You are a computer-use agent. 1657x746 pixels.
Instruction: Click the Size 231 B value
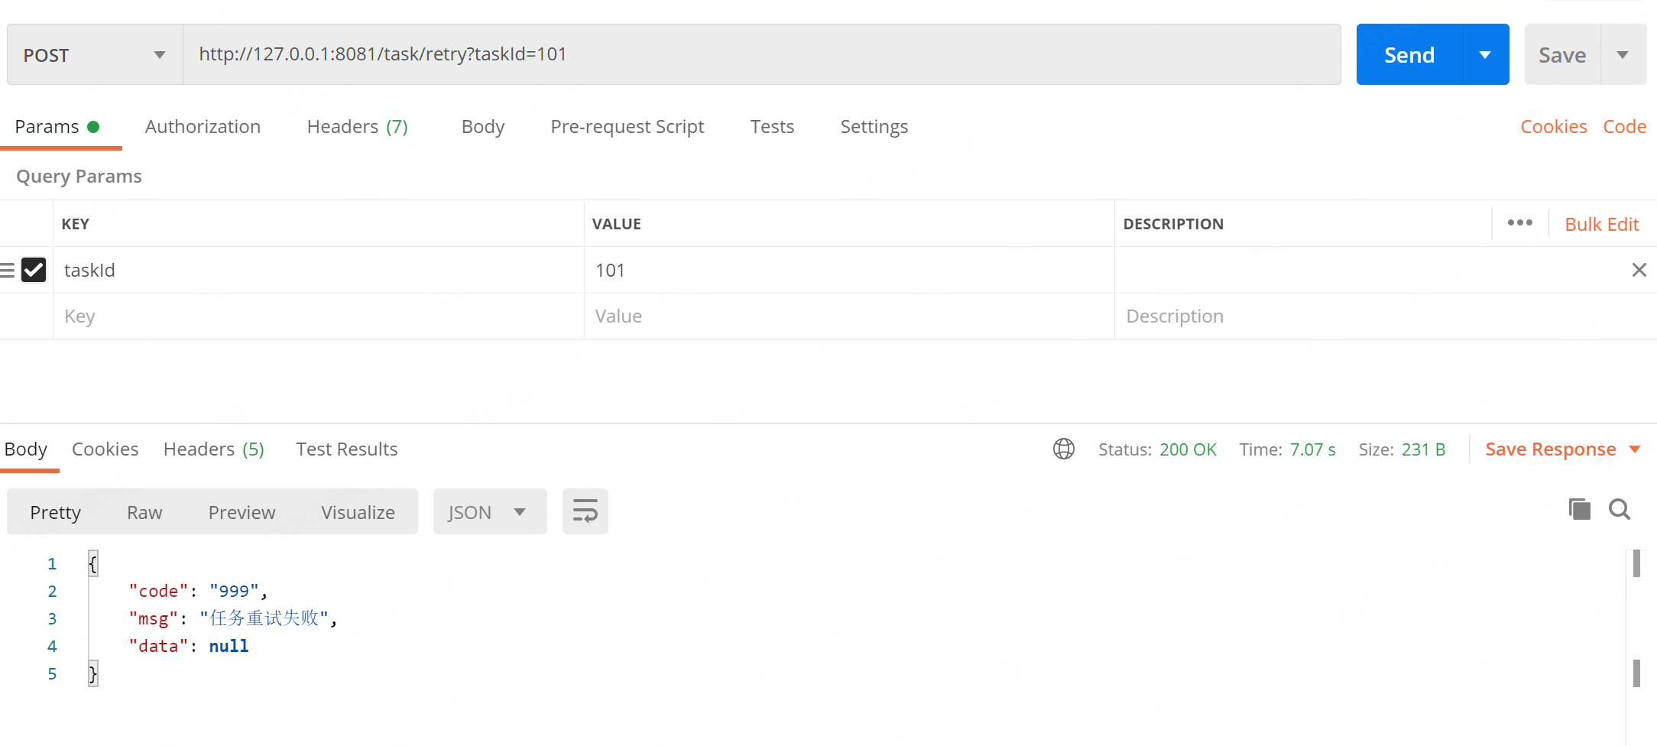[x=1424, y=449]
